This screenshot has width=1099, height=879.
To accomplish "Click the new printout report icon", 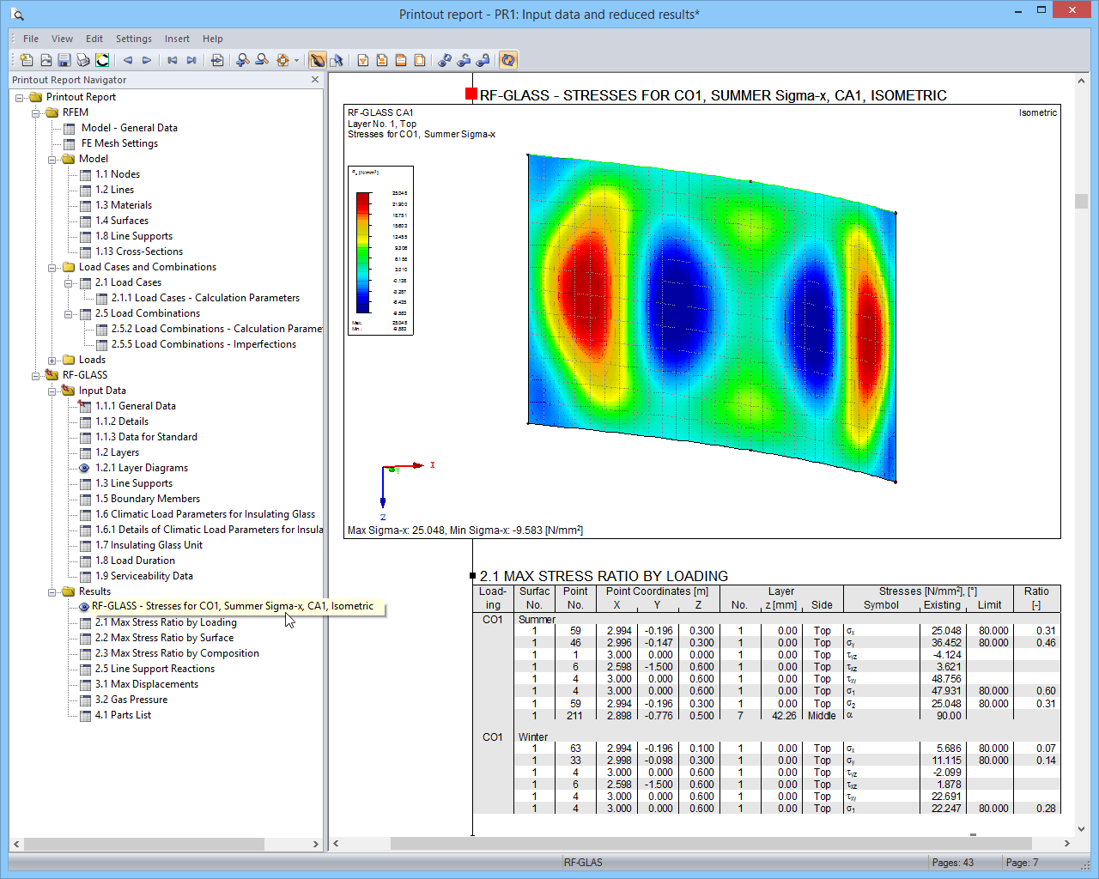I will 27,60.
